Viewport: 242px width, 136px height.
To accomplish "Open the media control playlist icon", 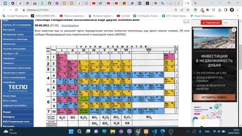I will [214, 10].
